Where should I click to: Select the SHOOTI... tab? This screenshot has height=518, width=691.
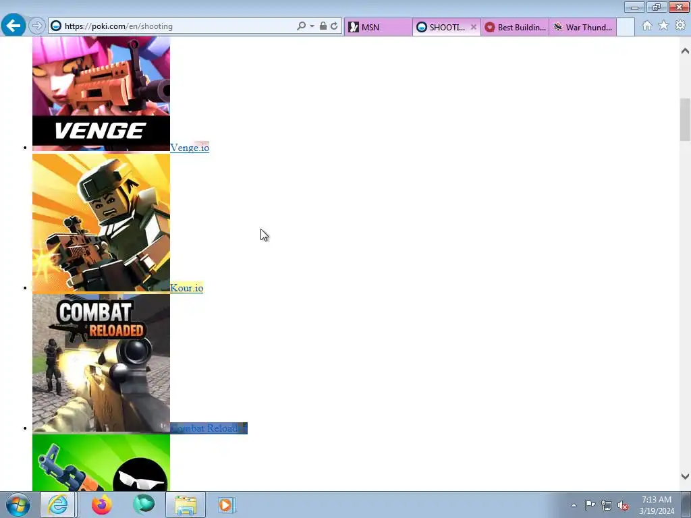point(447,27)
